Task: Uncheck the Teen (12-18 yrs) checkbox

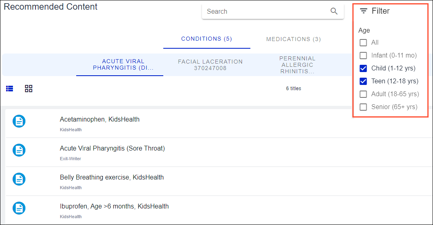Action: [x=363, y=81]
